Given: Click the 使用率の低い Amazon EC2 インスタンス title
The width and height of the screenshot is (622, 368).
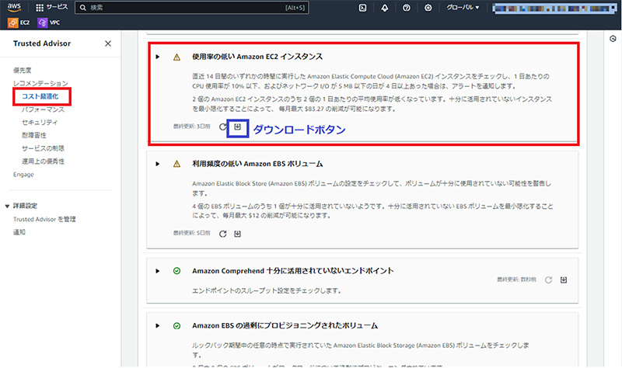Looking at the screenshot, I should tap(257, 57).
